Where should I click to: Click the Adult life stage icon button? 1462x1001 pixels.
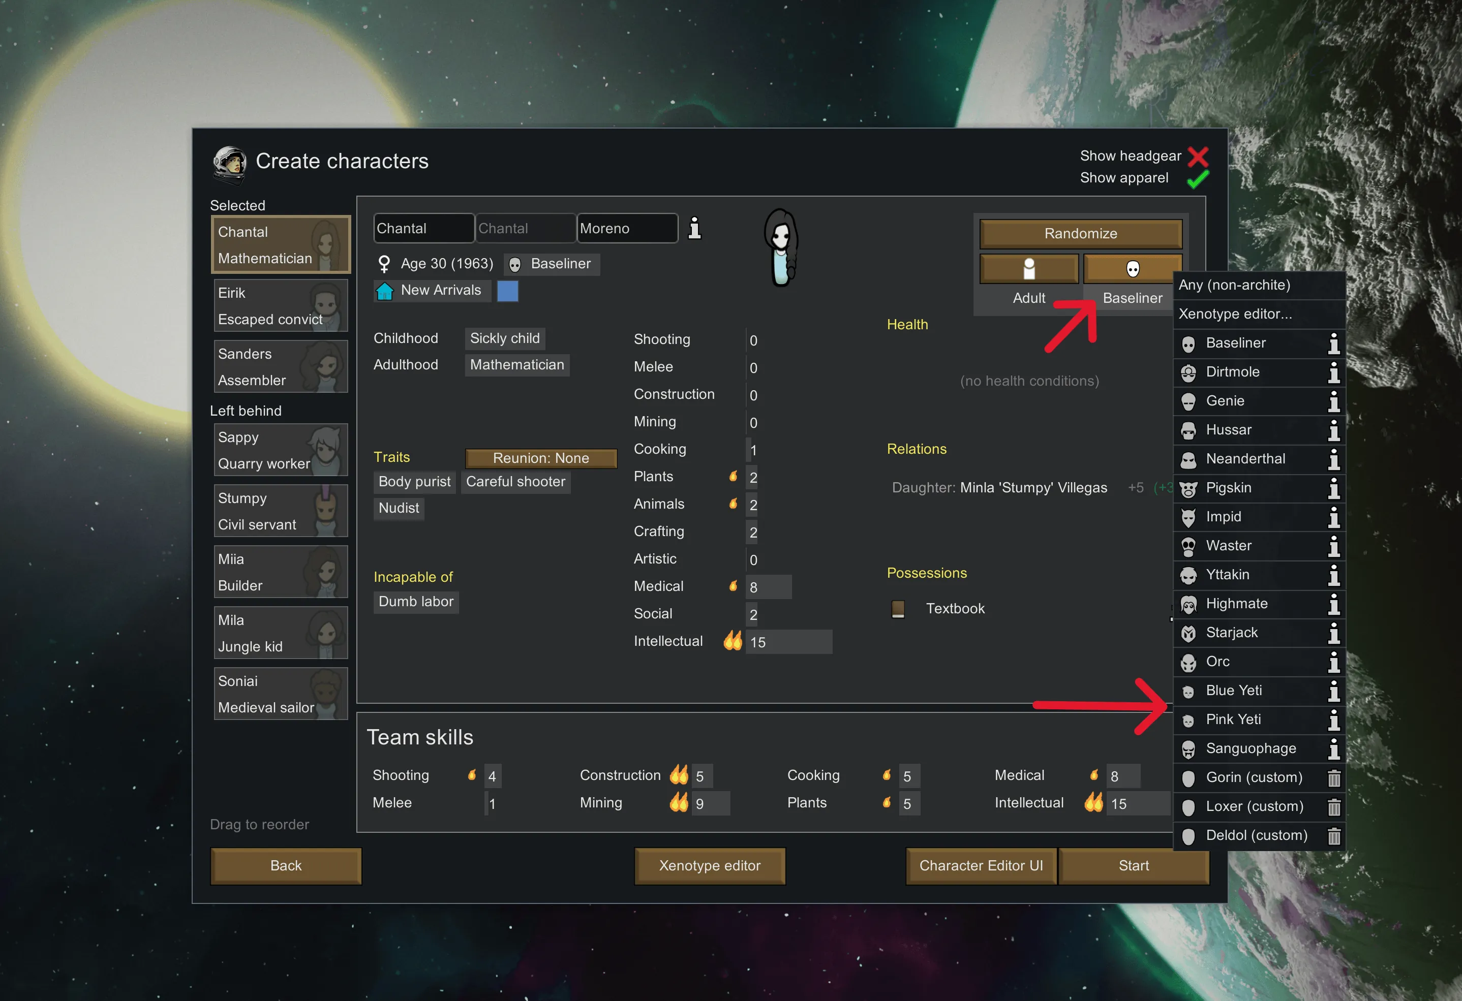[1029, 269]
